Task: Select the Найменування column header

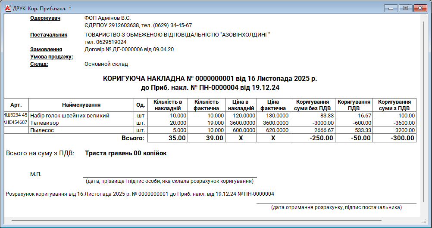Action: click(x=81, y=105)
